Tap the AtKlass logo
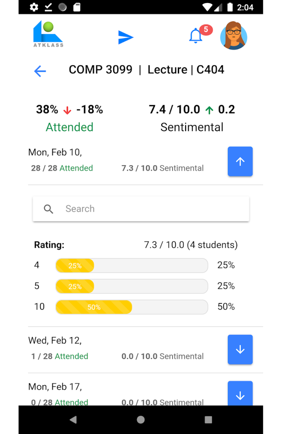Image resolution: width=282 pixels, height=434 pixels. point(48,34)
